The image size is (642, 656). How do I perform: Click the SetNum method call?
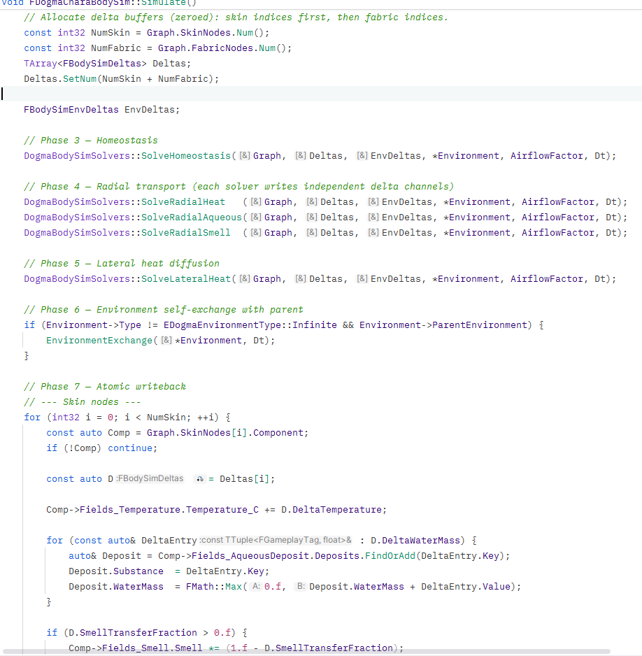(x=80, y=78)
